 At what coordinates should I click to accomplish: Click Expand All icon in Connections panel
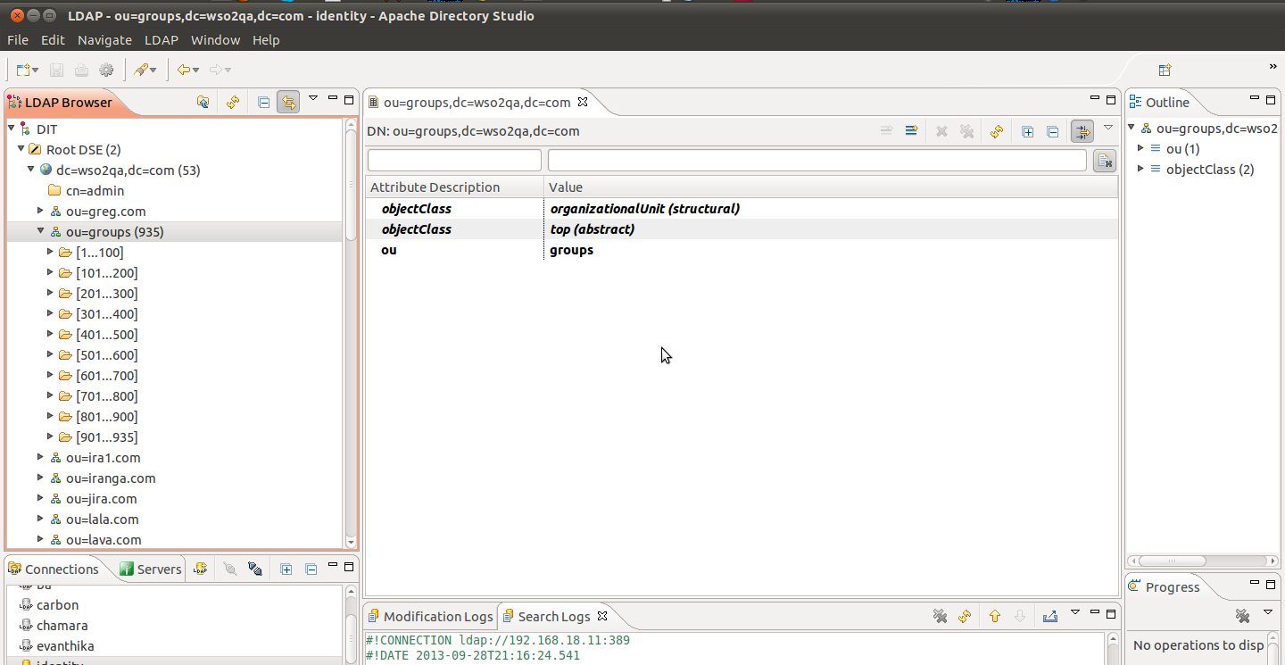(286, 569)
